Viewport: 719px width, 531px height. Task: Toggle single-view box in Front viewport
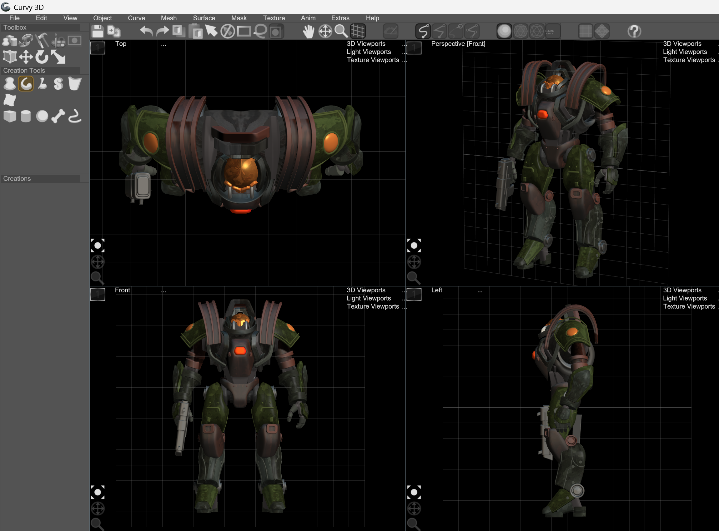(98, 294)
